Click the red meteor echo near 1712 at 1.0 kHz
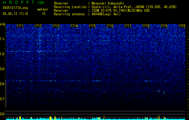 (39, 52)
